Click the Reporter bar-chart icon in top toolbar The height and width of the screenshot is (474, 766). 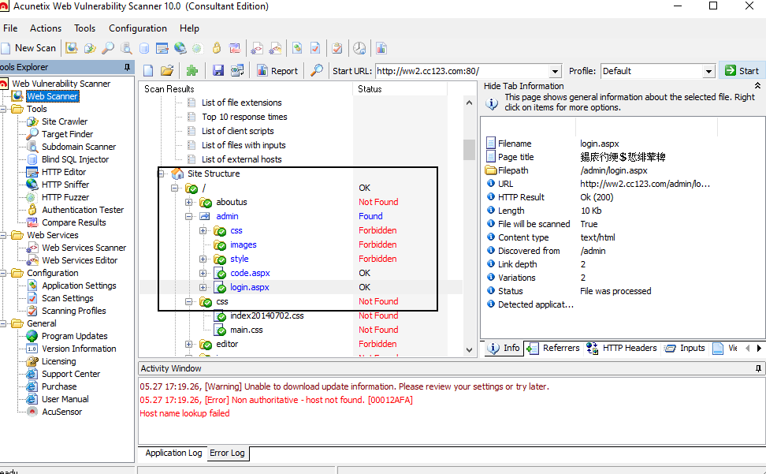(x=381, y=48)
